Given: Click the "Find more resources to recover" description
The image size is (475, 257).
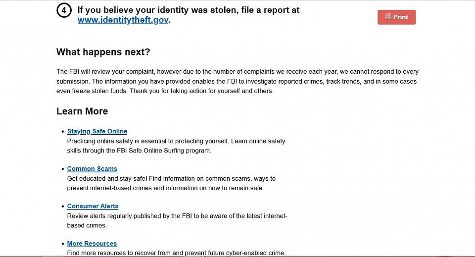Looking at the screenshot, I should 176,253.
